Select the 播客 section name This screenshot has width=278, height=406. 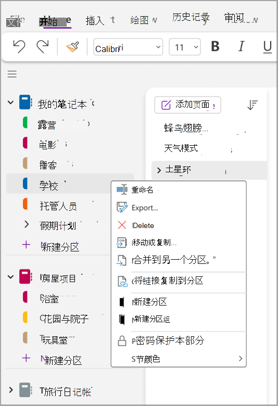[x=48, y=165]
